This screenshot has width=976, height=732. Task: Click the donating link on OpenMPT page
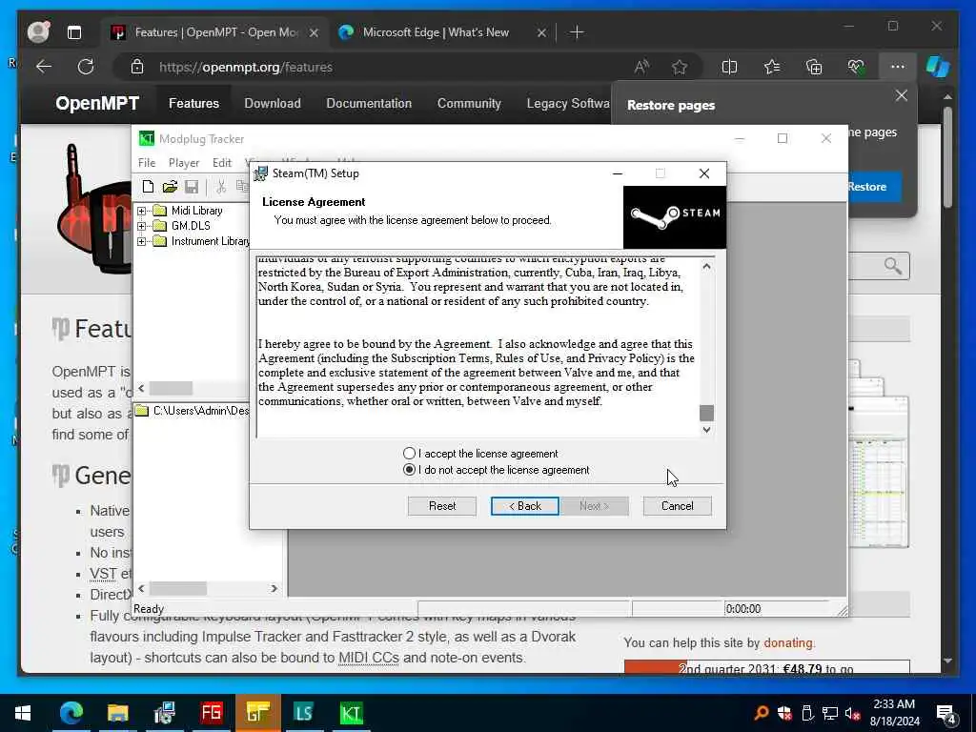click(788, 643)
